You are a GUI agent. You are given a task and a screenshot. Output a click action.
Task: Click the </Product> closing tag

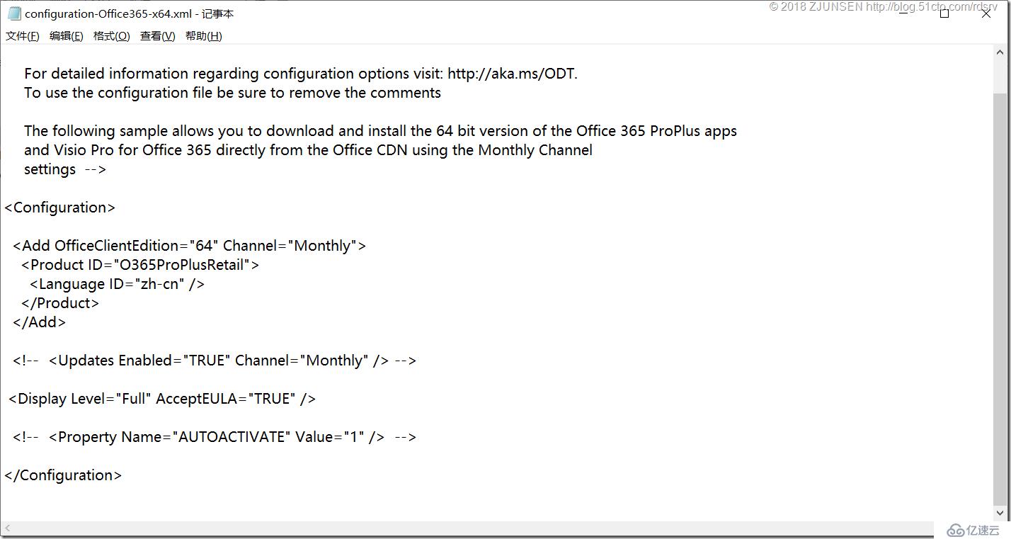pyautogui.click(x=60, y=303)
